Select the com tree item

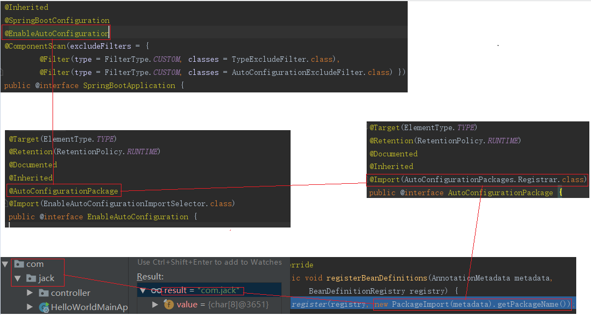(x=34, y=264)
